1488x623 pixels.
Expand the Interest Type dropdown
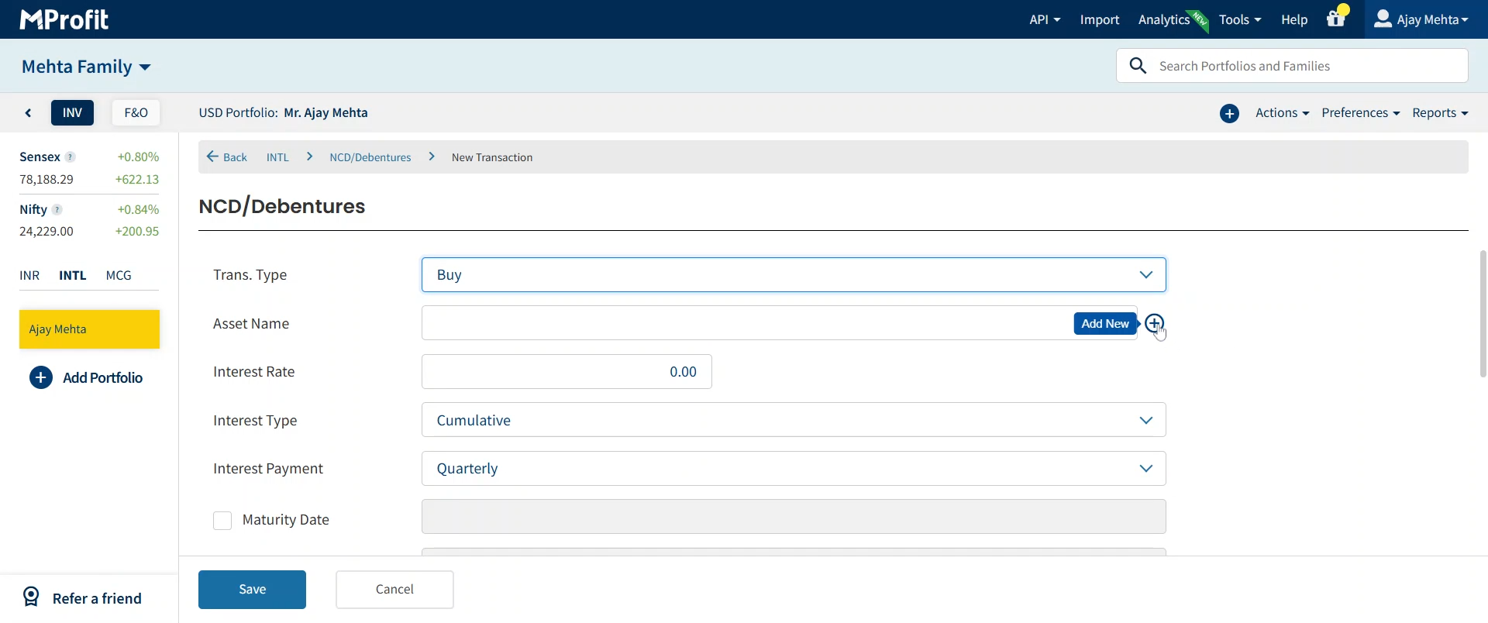click(x=793, y=420)
